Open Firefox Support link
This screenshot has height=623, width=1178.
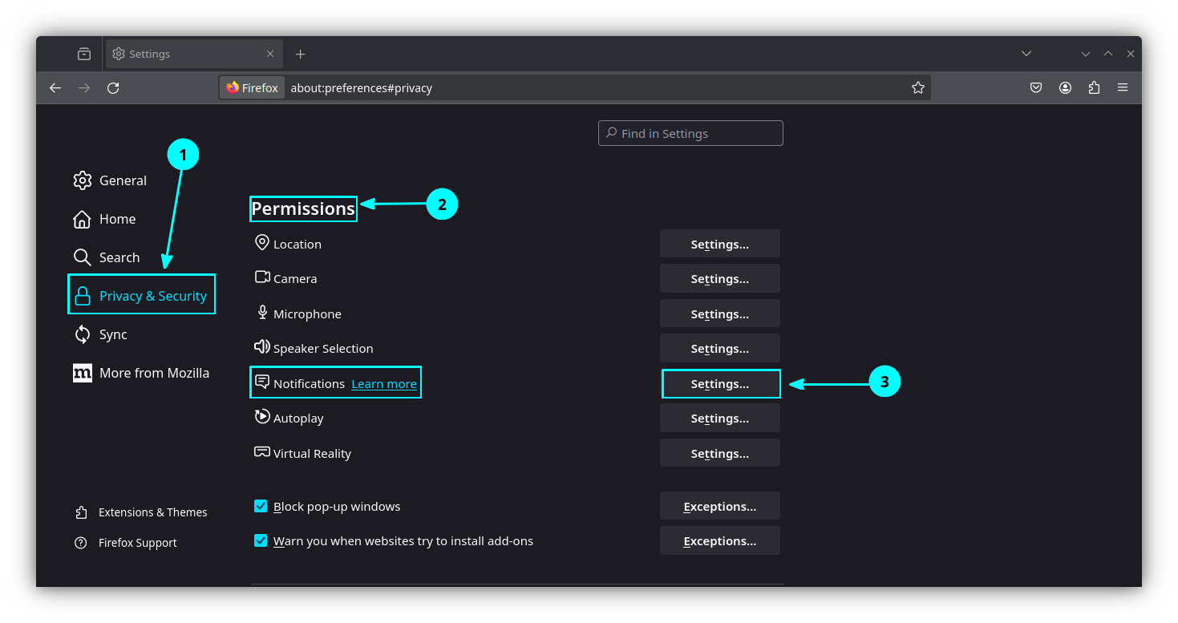click(126, 543)
